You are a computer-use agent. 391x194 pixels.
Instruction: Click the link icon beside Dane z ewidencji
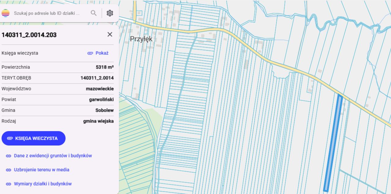pos(9,156)
